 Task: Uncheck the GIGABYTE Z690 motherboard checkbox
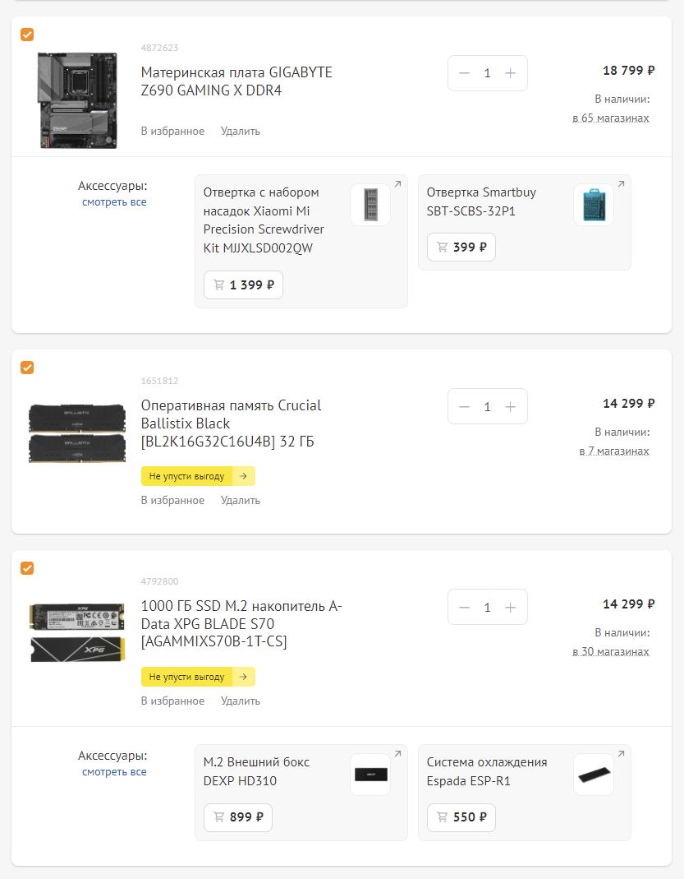click(x=27, y=35)
